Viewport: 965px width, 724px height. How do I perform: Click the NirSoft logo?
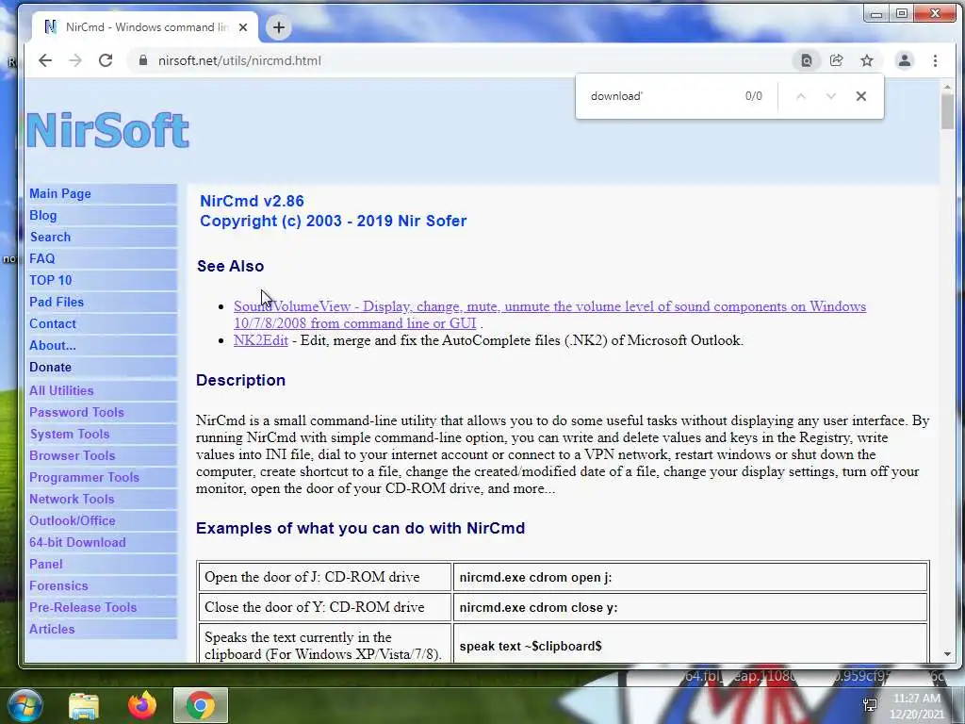107,130
